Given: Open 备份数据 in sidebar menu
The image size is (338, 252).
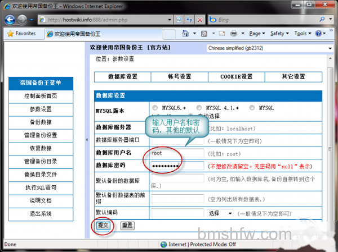Looking at the screenshot, I should 41,122.
